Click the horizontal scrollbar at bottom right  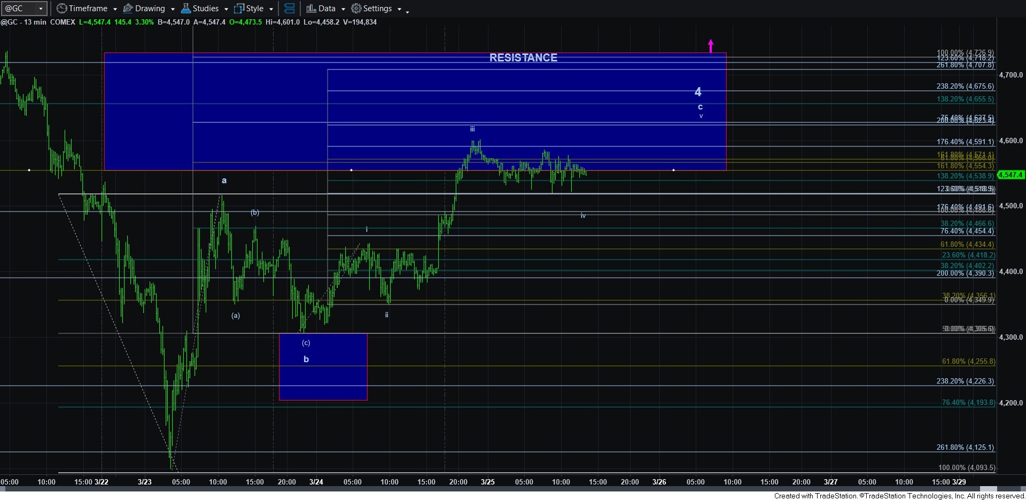tap(989, 489)
